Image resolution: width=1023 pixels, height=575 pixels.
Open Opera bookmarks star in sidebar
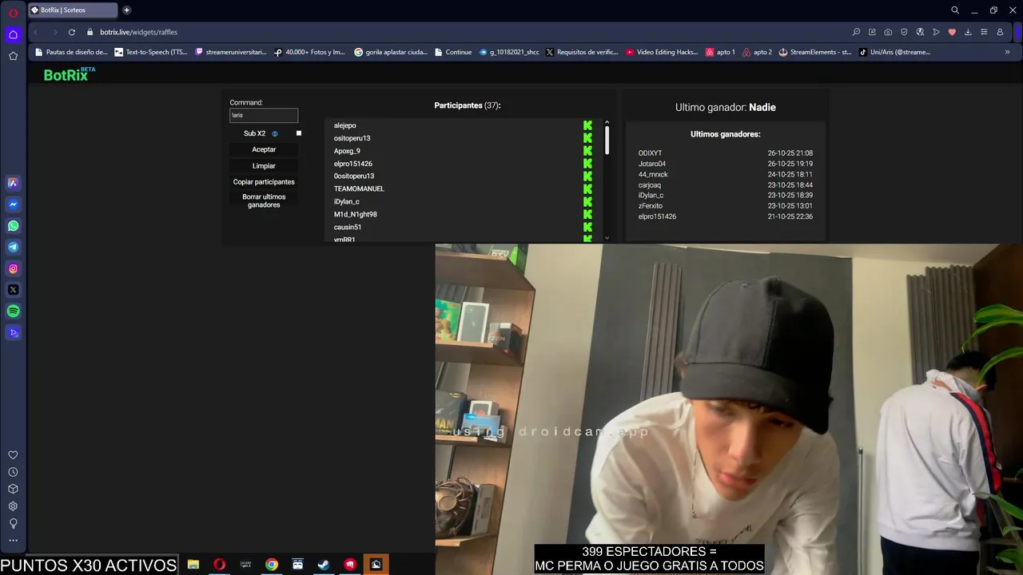(13, 56)
